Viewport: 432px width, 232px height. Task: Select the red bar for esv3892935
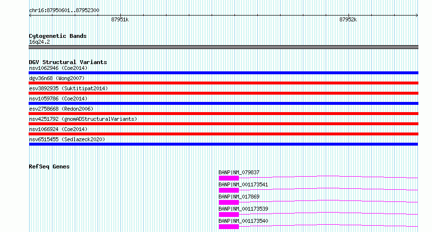[x=223, y=93]
